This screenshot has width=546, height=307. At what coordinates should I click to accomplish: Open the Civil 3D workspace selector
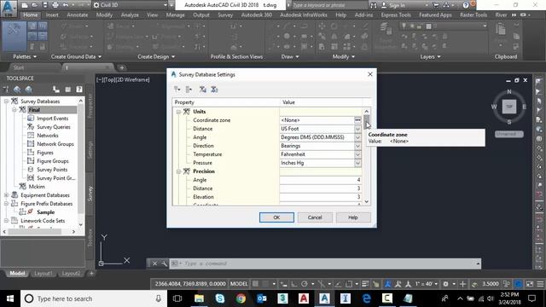pyautogui.click(x=131, y=5)
